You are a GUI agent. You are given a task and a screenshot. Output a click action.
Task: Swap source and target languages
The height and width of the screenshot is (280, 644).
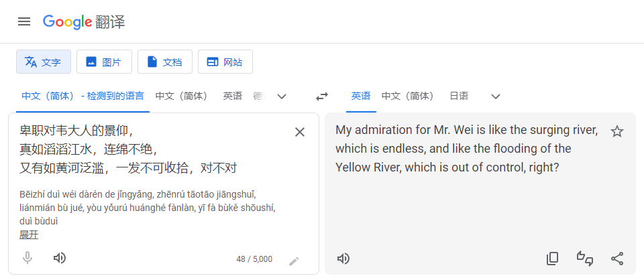[322, 96]
